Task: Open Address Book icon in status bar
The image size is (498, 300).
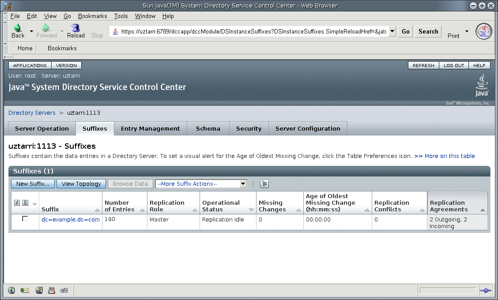Action: (x=52, y=290)
